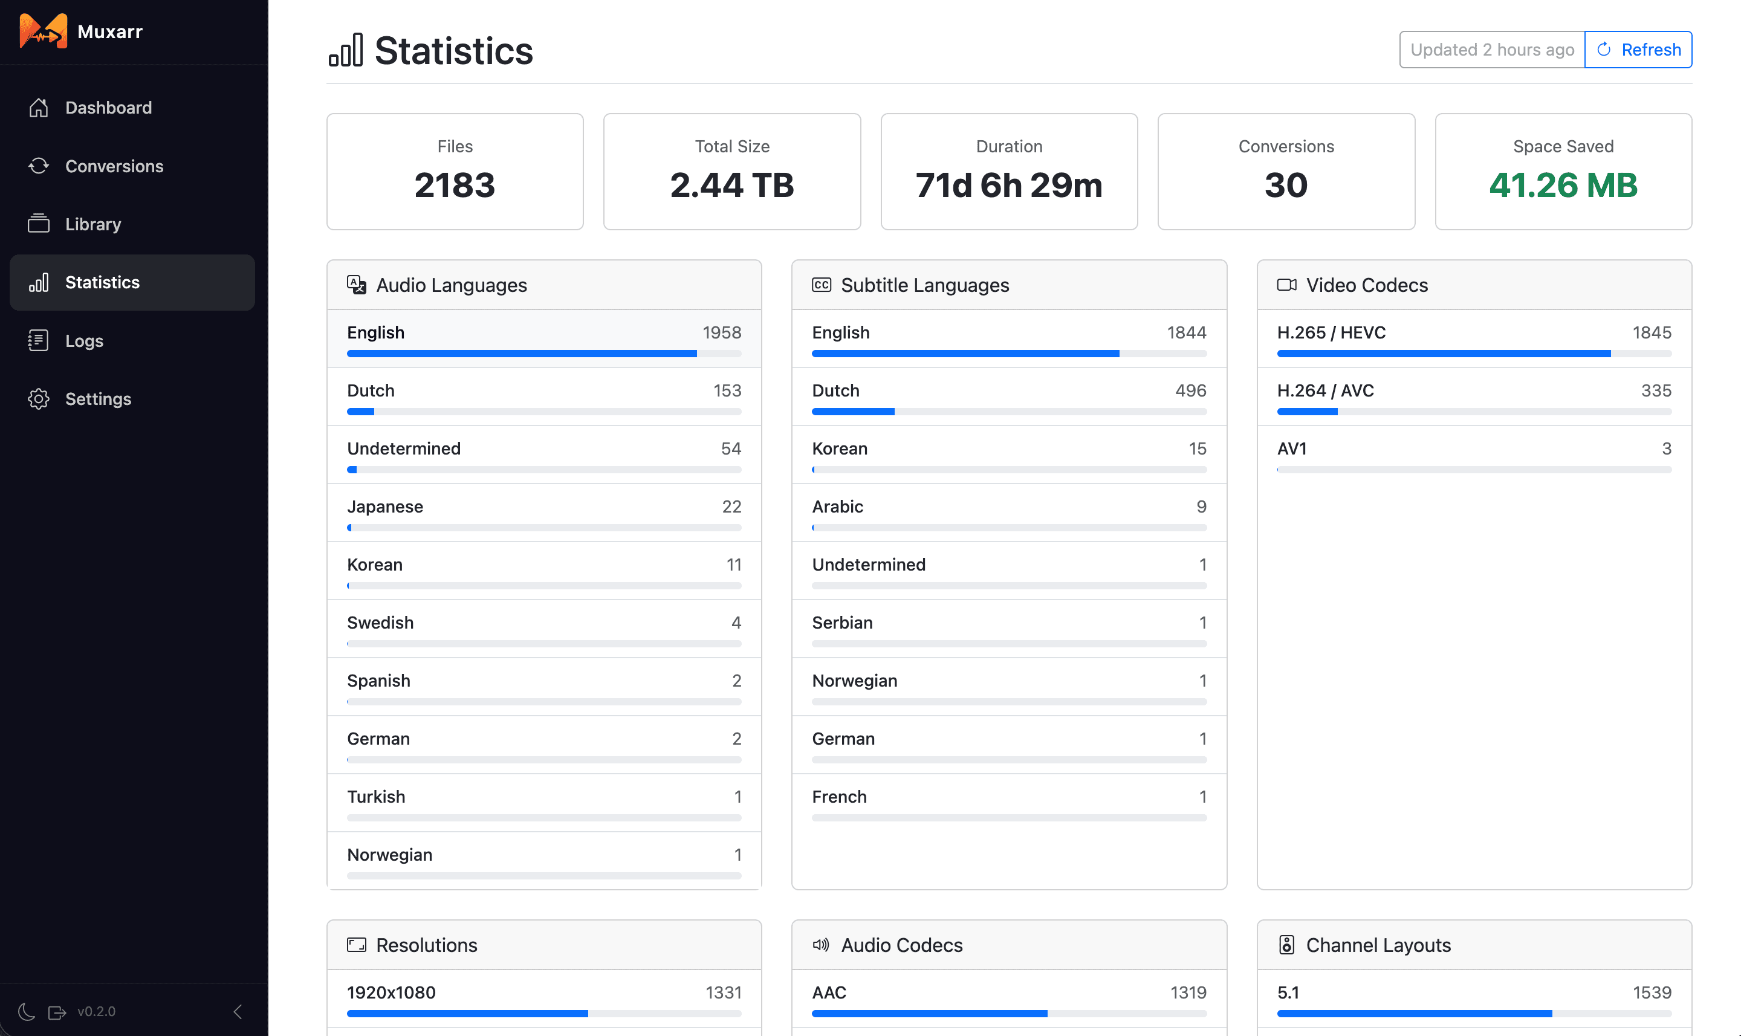Image resolution: width=1741 pixels, height=1036 pixels.
Task: Click the Muxarr brand name
Action: (109, 31)
